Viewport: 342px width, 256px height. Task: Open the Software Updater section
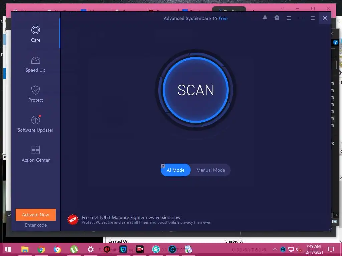point(35,124)
